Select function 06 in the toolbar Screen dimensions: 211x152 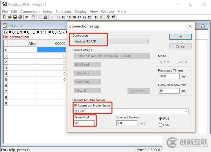pos(64,17)
